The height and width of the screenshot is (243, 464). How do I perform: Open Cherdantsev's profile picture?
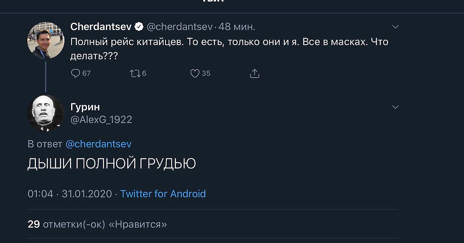(46, 40)
